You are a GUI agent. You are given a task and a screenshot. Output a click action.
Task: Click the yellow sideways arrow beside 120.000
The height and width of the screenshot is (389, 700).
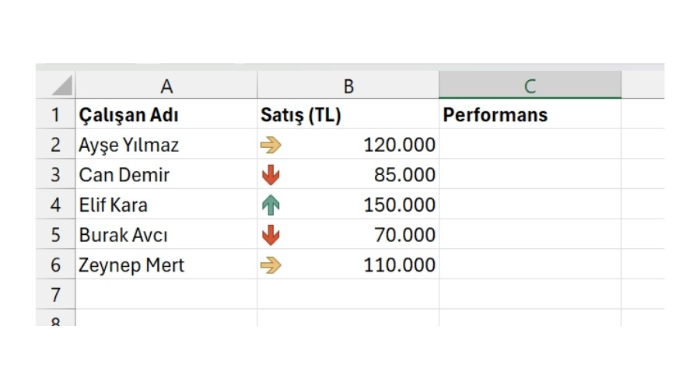coord(271,145)
